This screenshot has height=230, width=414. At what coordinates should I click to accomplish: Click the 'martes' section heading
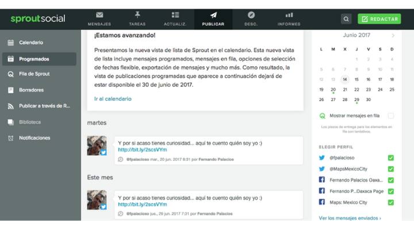(x=97, y=123)
